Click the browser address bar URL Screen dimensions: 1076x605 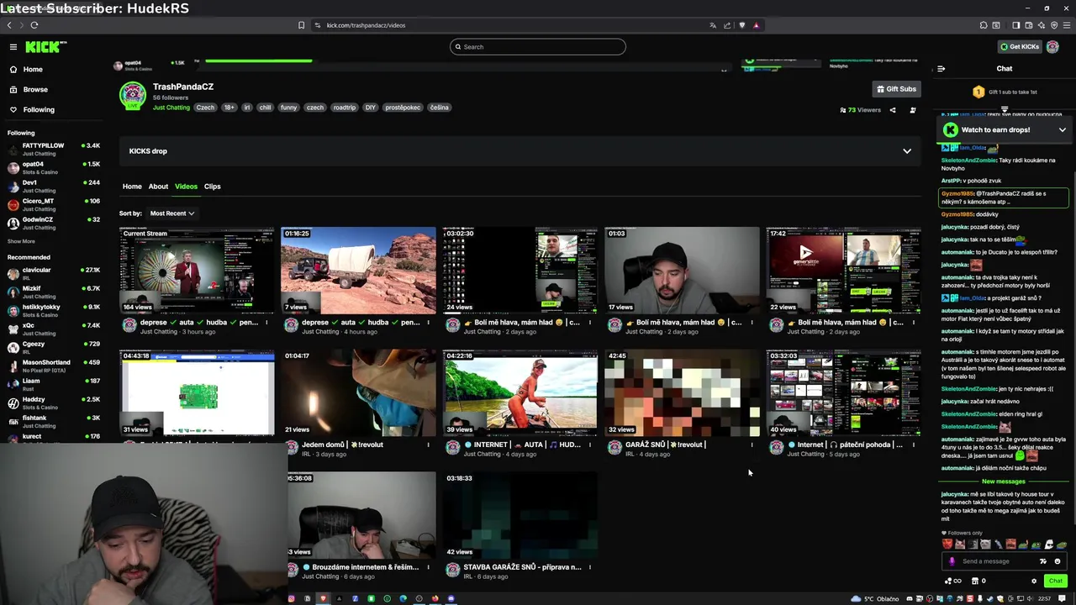click(x=366, y=25)
